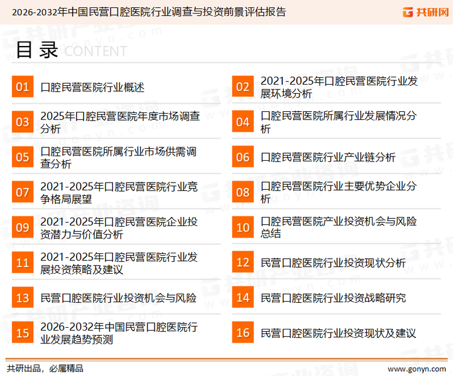Click the orange 04 number badge
The image size is (453, 376).
click(x=243, y=122)
